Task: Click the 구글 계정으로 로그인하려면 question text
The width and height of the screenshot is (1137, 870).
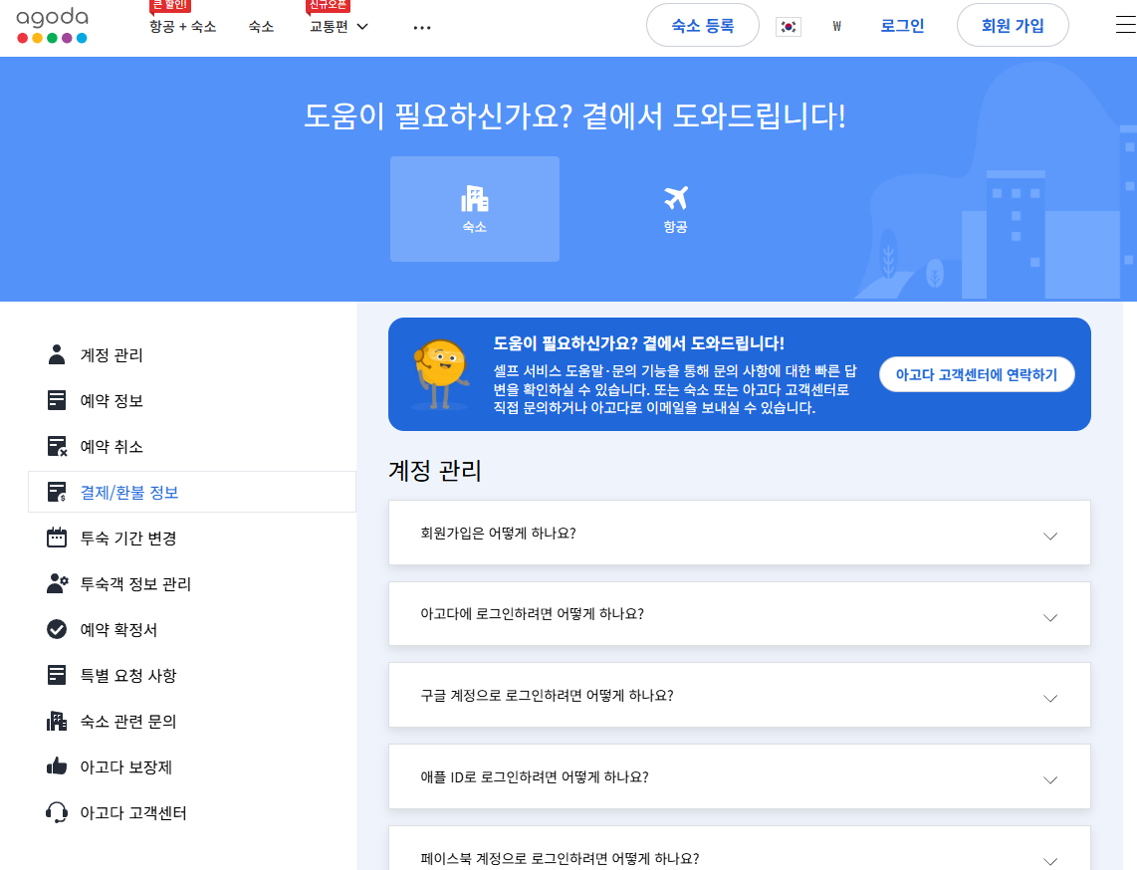Action: [547, 695]
